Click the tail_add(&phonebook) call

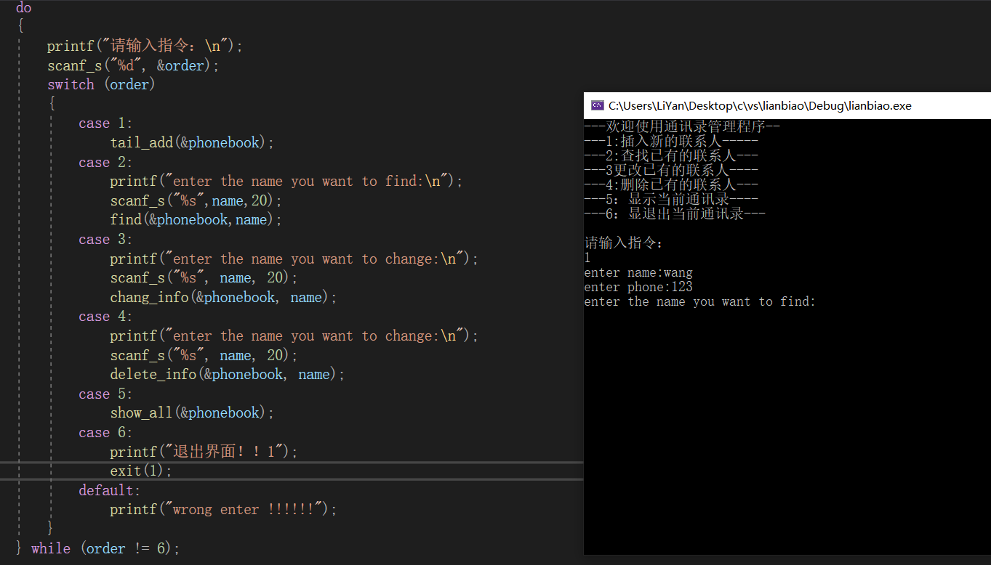[193, 142]
